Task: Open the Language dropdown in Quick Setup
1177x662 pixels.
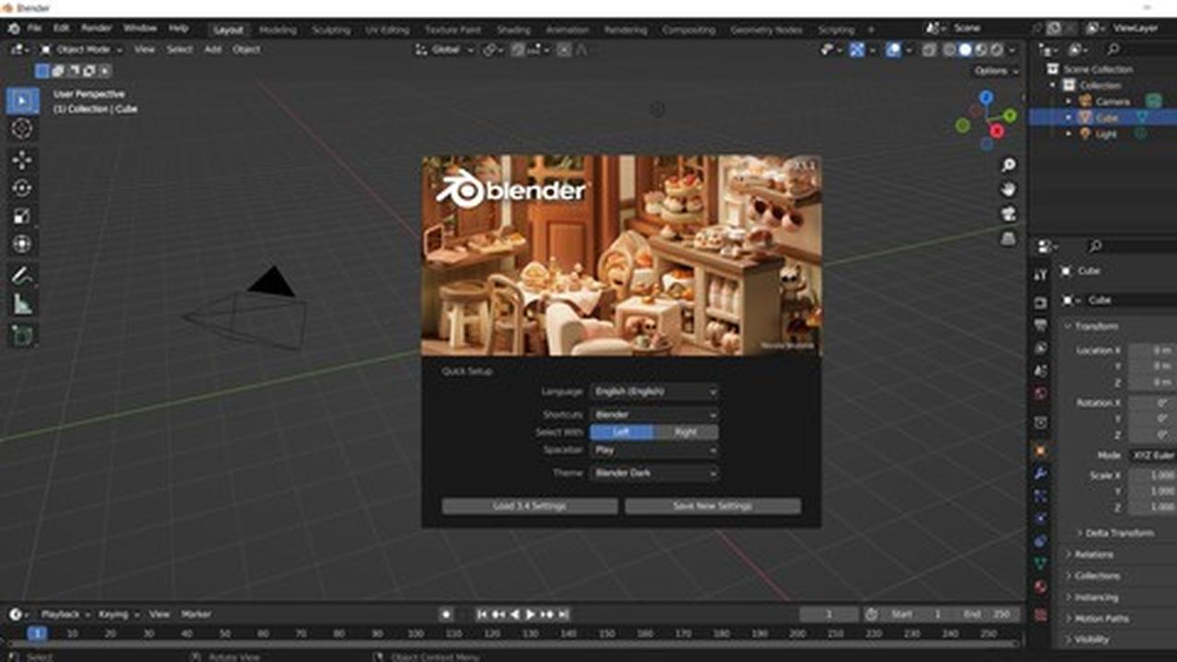Action: click(x=654, y=391)
